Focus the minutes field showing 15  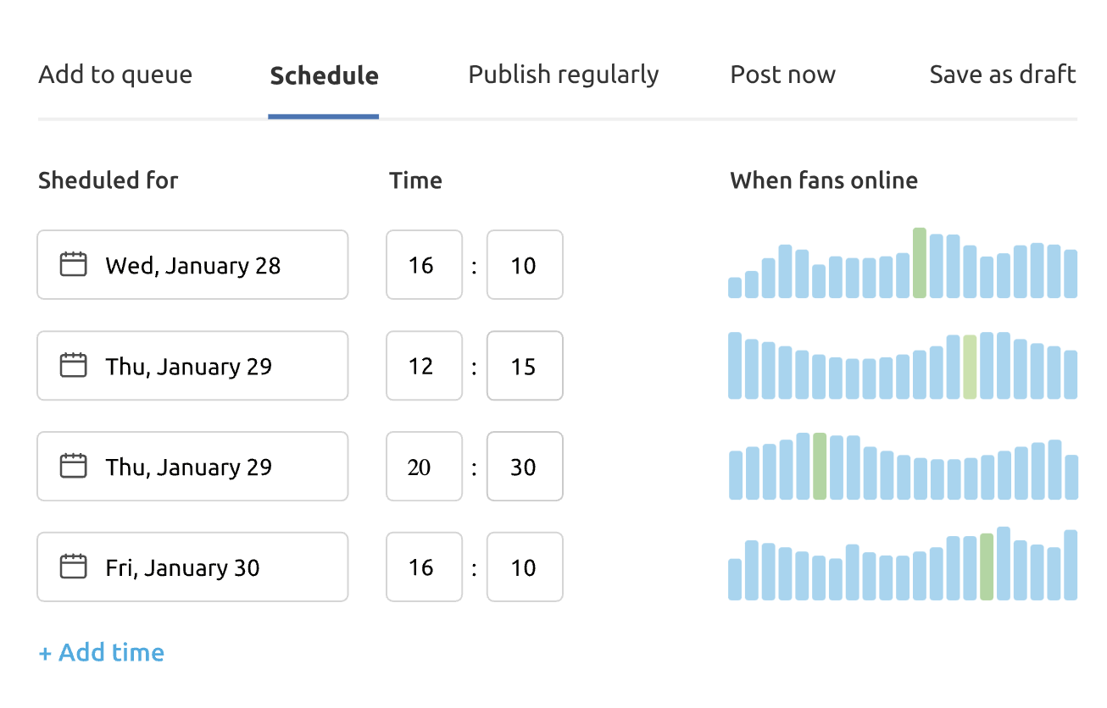tap(524, 366)
